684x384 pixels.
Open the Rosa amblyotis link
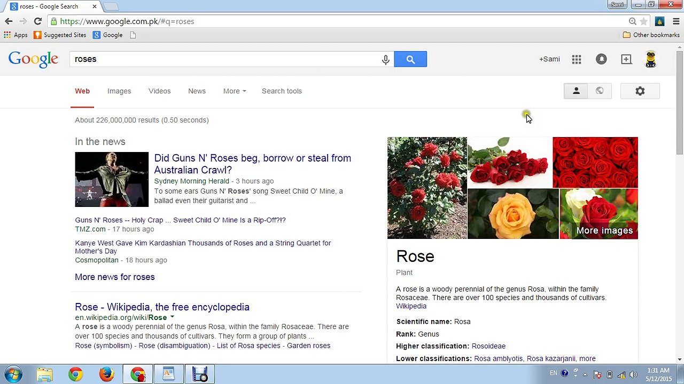click(498, 358)
